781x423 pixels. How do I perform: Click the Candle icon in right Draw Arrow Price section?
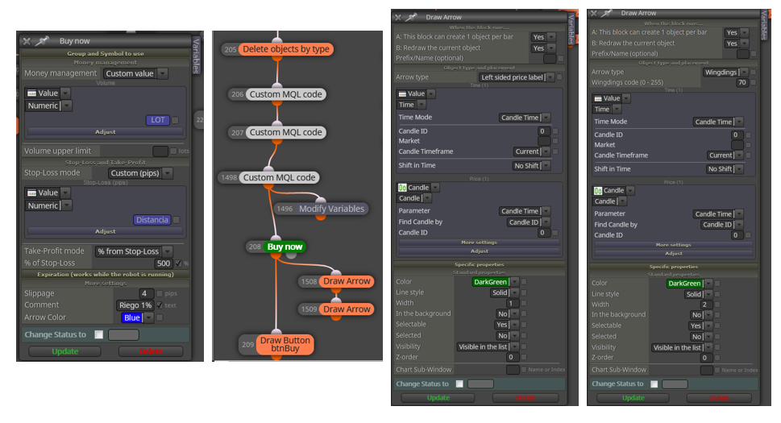[598, 191]
